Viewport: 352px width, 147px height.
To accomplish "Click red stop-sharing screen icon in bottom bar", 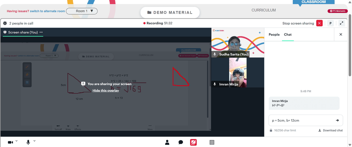I will [194, 142].
